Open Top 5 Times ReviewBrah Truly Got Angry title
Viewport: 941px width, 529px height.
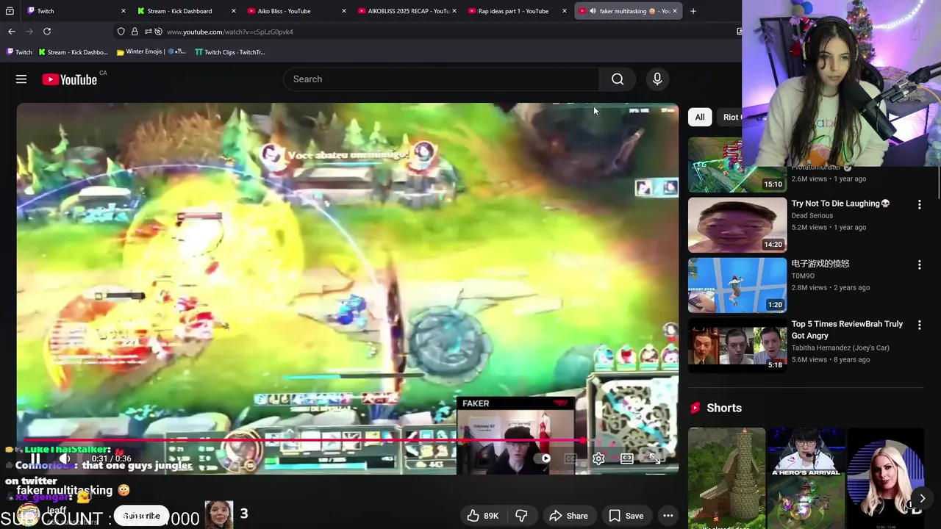point(847,330)
